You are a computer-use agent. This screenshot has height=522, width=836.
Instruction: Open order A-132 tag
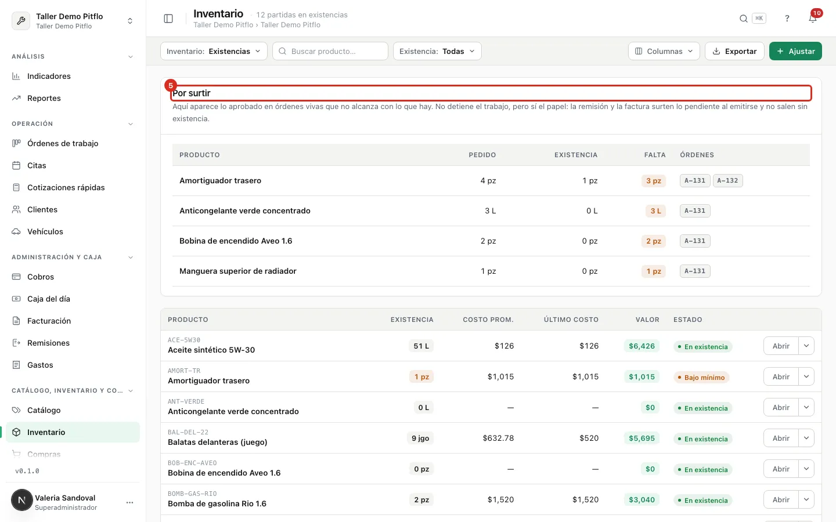click(727, 180)
